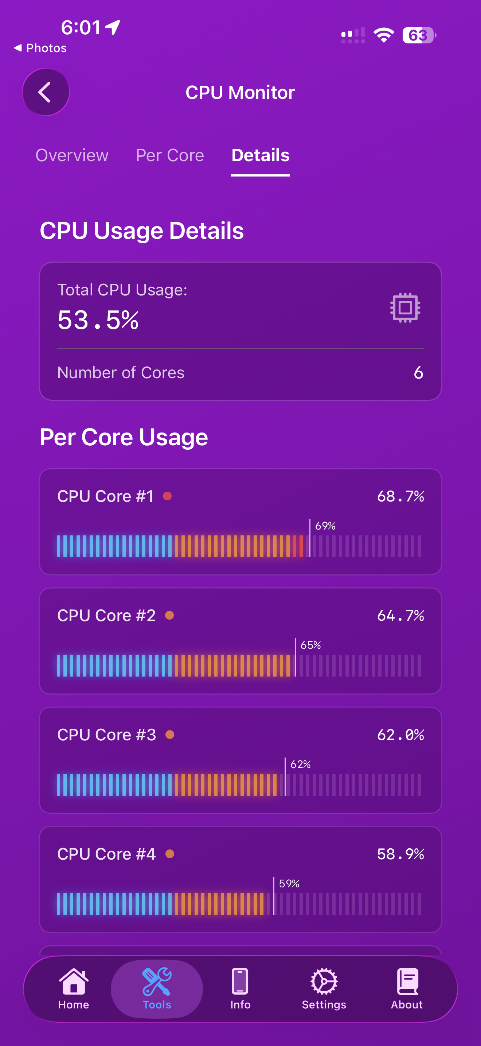481x1046 pixels.
Task: Switch to the Overview tab
Action: point(72,155)
